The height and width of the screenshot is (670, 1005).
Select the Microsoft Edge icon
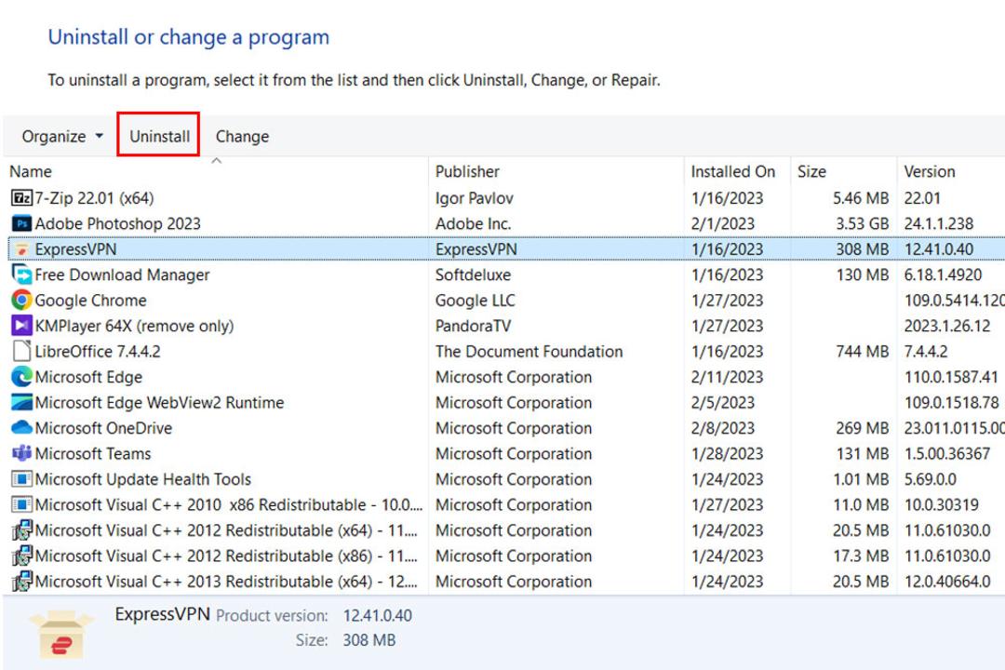pyautogui.click(x=21, y=377)
